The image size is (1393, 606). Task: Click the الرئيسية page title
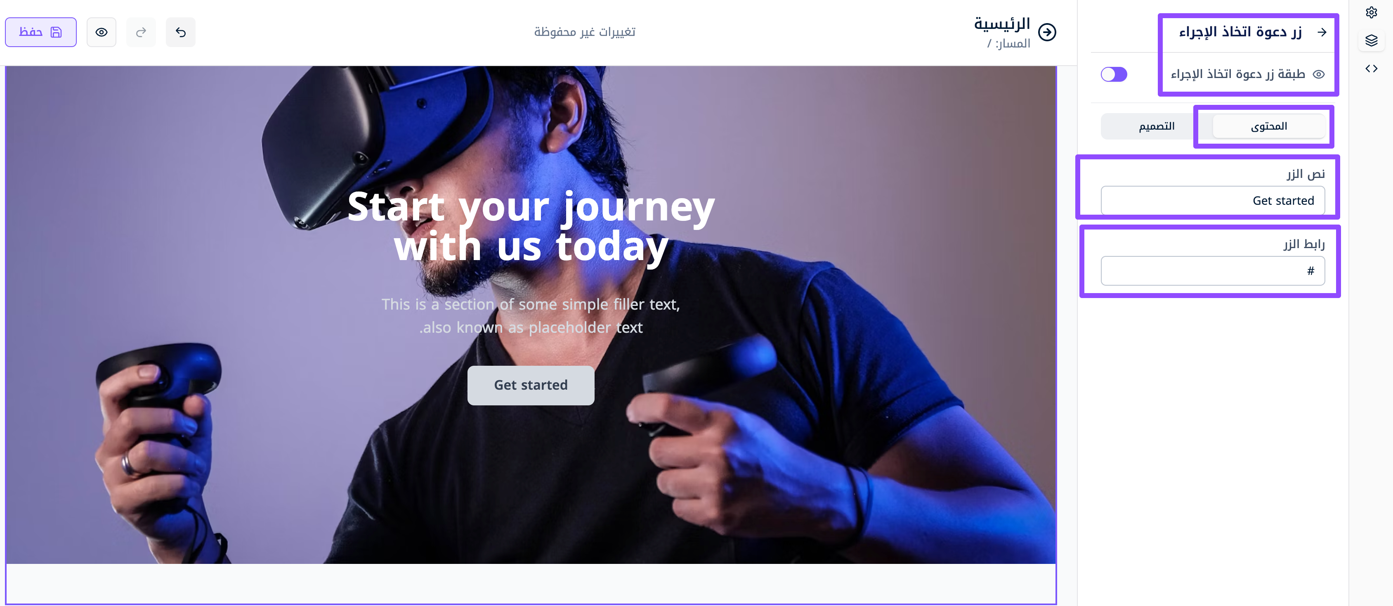(x=1001, y=23)
